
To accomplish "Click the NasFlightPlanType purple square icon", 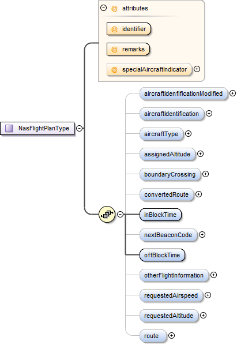I will click(9, 128).
